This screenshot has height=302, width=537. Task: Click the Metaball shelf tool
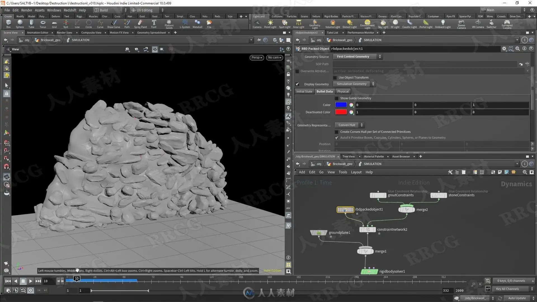tap(197, 23)
